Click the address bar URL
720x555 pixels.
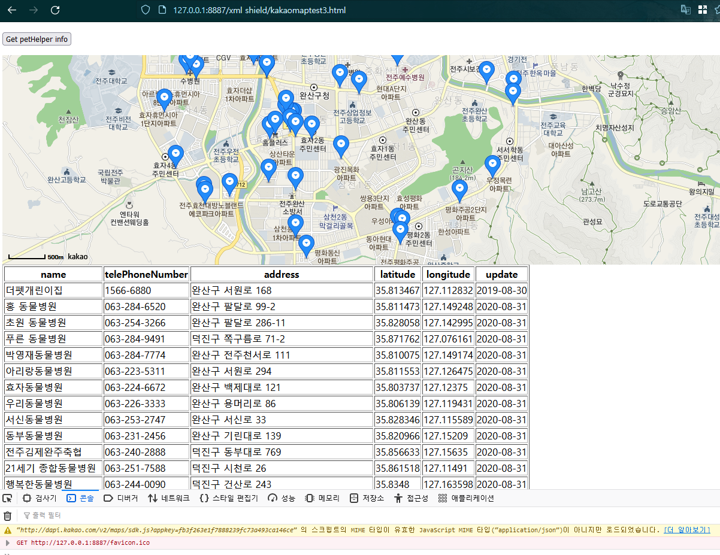[259, 10]
